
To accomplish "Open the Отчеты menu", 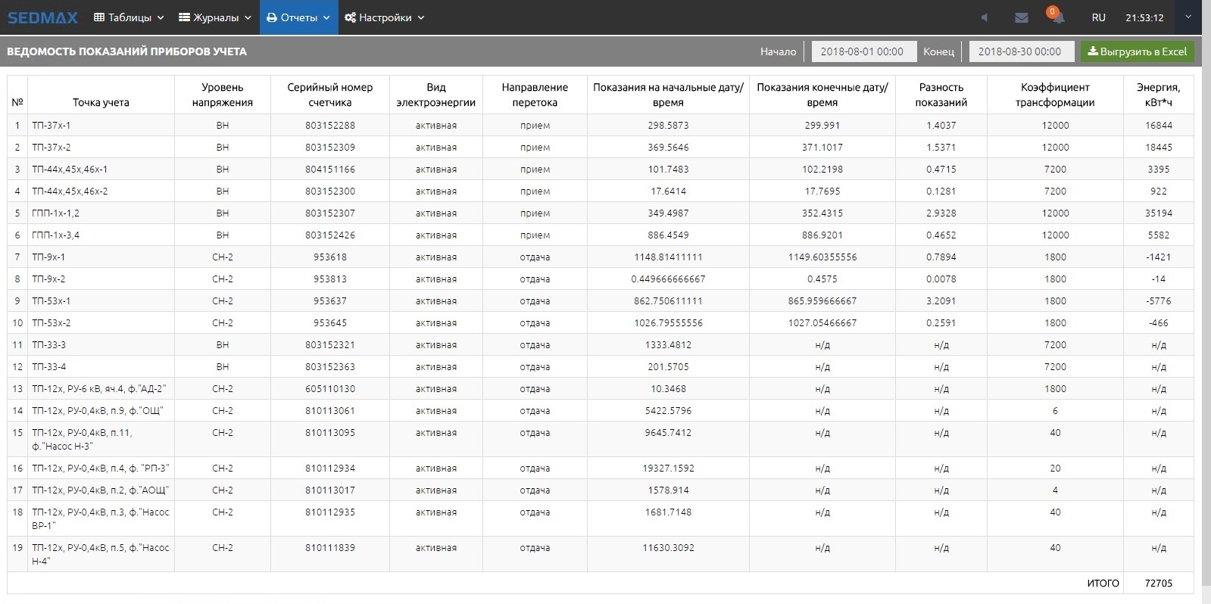I will tap(298, 17).
